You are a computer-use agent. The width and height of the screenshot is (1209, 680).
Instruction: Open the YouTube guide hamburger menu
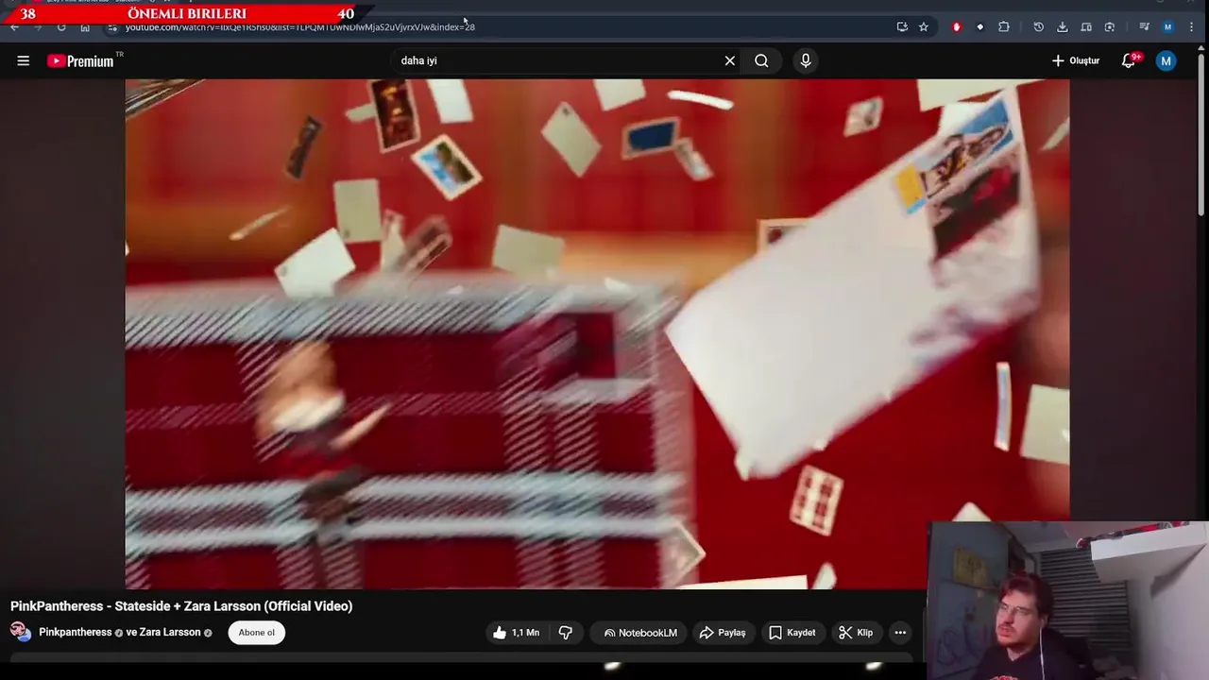tap(24, 60)
